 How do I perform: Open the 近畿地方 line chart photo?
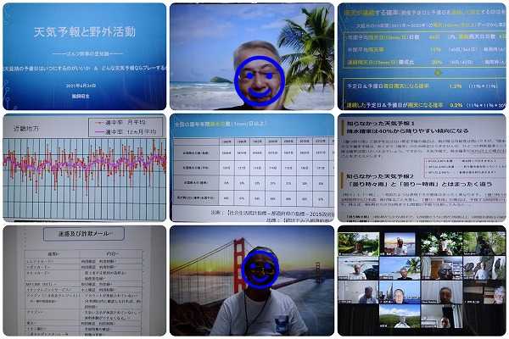click(x=84, y=168)
